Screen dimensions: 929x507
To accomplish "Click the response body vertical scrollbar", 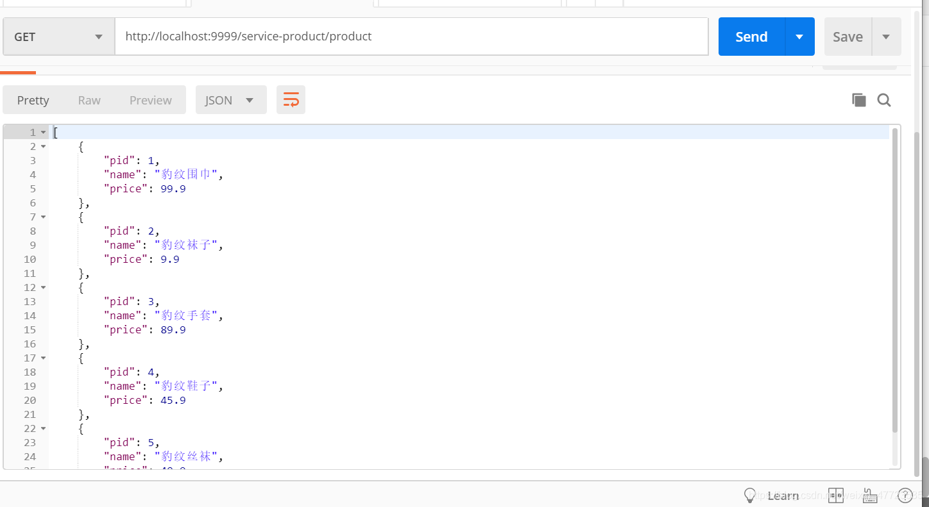I will [895, 280].
